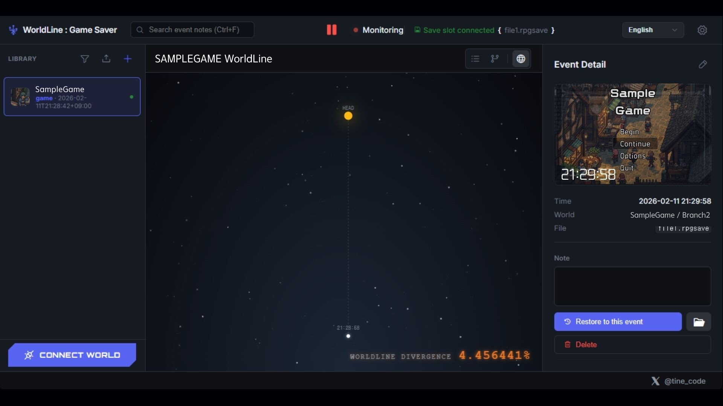Switch to list view mode
This screenshot has width=723, height=406.
[475, 59]
